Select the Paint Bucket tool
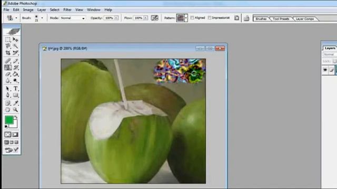337x189 pixels. pos(15,74)
